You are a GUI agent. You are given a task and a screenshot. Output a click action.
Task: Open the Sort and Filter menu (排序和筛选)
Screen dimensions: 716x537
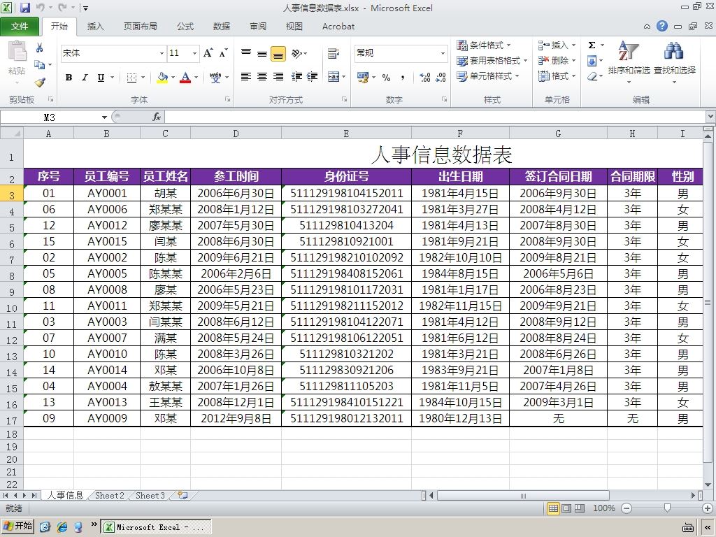pyautogui.click(x=629, y=62)
